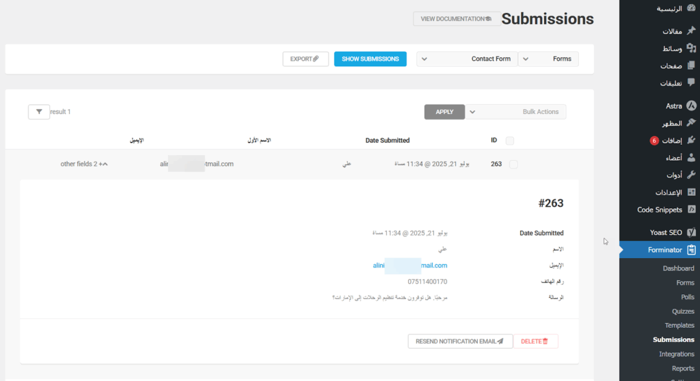Open the Bulk Actions dropdown
Screen dimensions: 700x381
point(515,111)
